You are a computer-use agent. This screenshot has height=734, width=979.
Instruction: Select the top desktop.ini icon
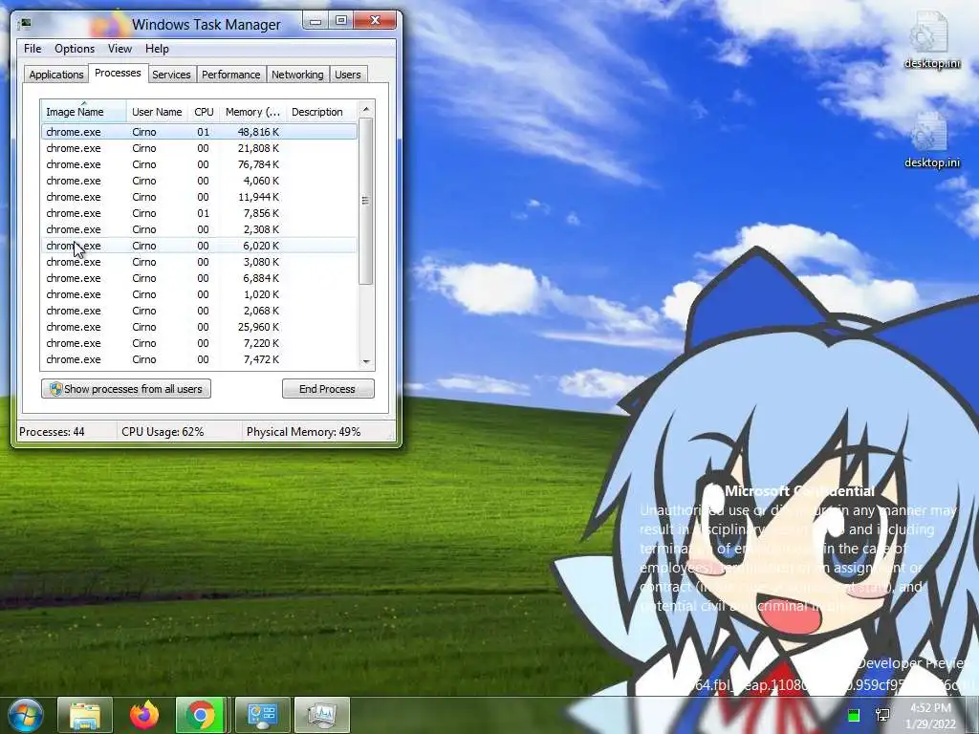(932, 40)
